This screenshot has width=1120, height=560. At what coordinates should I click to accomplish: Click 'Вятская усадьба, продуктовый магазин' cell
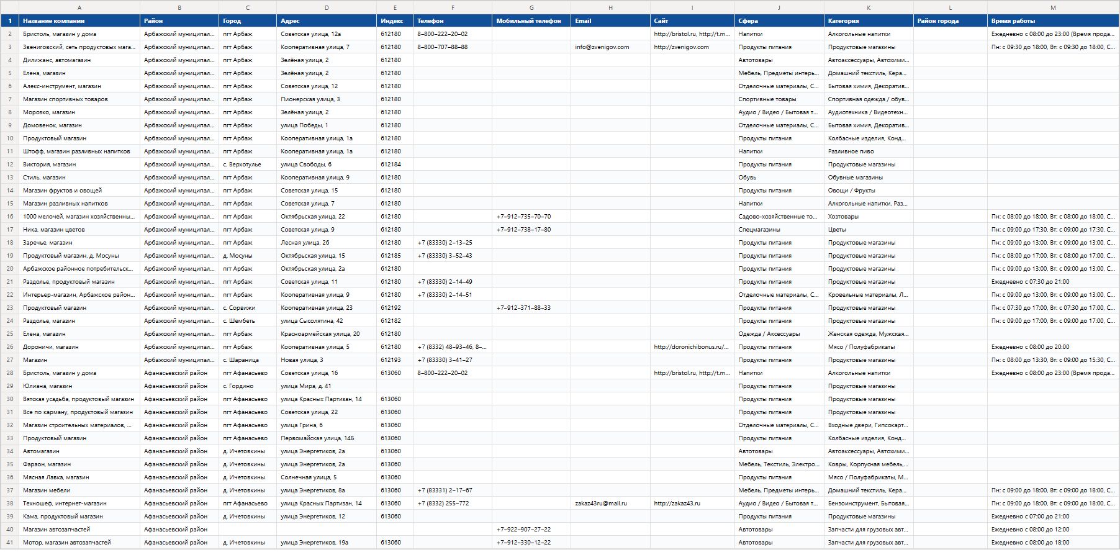79,399
